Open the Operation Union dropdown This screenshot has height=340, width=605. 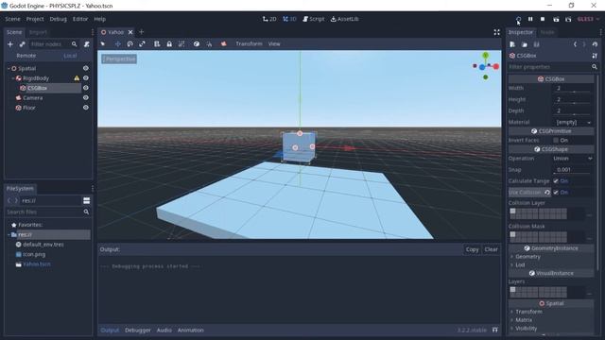[574, 159]
